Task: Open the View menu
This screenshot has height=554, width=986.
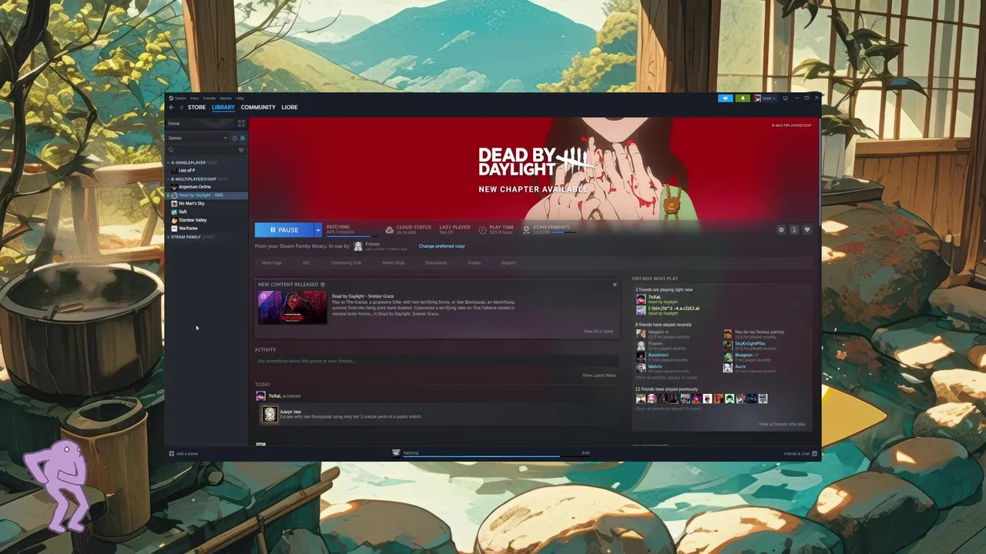Action: [194, 98]
